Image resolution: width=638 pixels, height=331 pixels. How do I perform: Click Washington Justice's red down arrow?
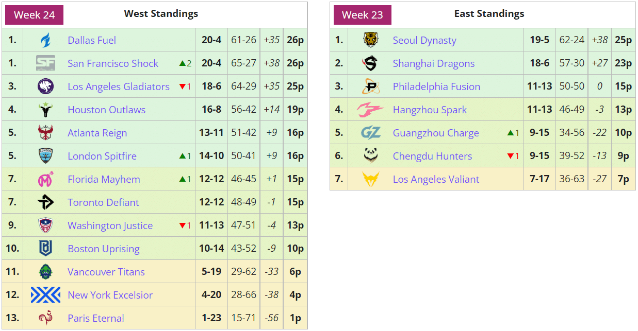(x=182, y=225)
